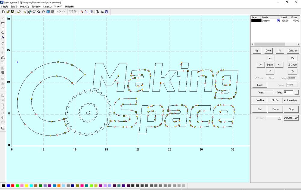Select the Line drawing tool
301x190 pixels.
[2, 19]
